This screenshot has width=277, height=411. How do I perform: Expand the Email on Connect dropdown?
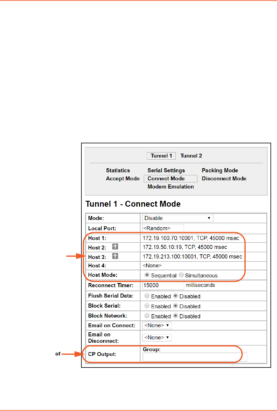click(x=157, y=325)
